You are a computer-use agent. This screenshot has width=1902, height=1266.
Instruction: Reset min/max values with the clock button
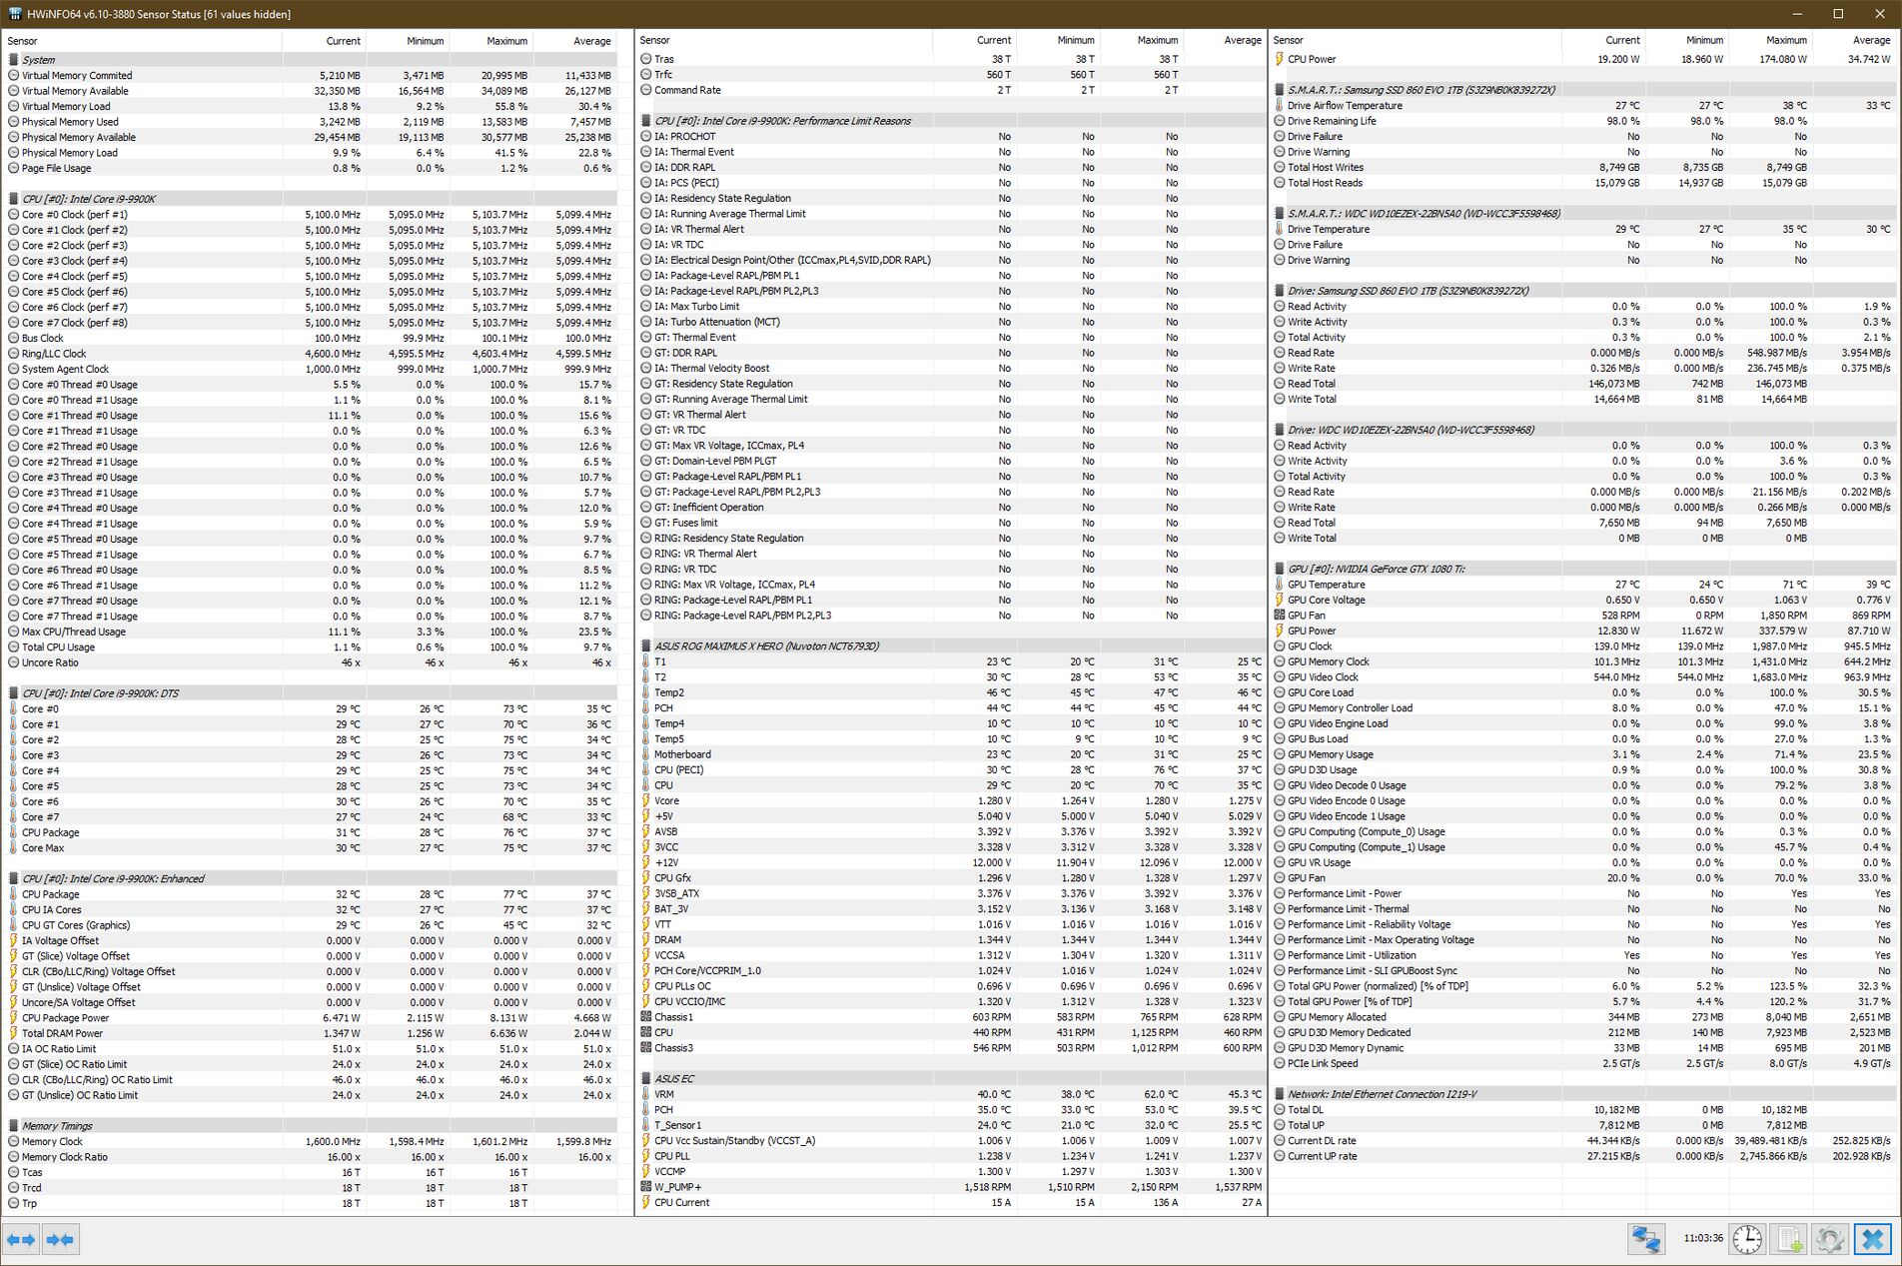coord(1747,1240)
